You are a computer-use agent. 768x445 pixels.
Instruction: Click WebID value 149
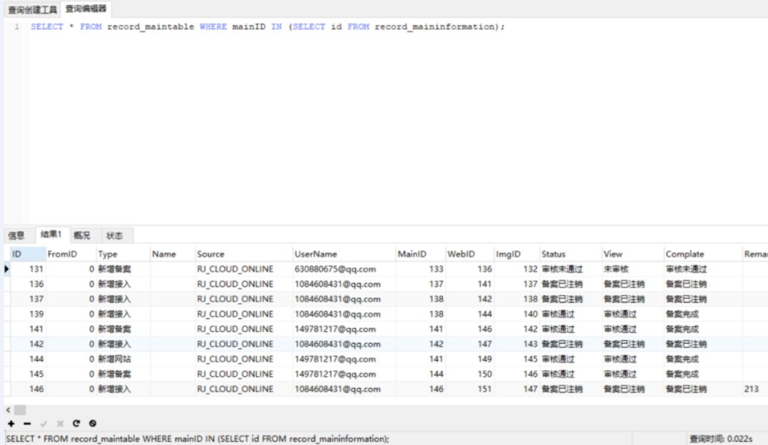click(484, 359)
